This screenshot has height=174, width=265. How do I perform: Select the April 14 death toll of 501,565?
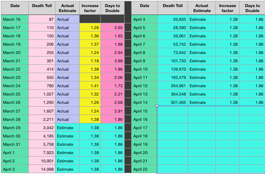[173, 102]
